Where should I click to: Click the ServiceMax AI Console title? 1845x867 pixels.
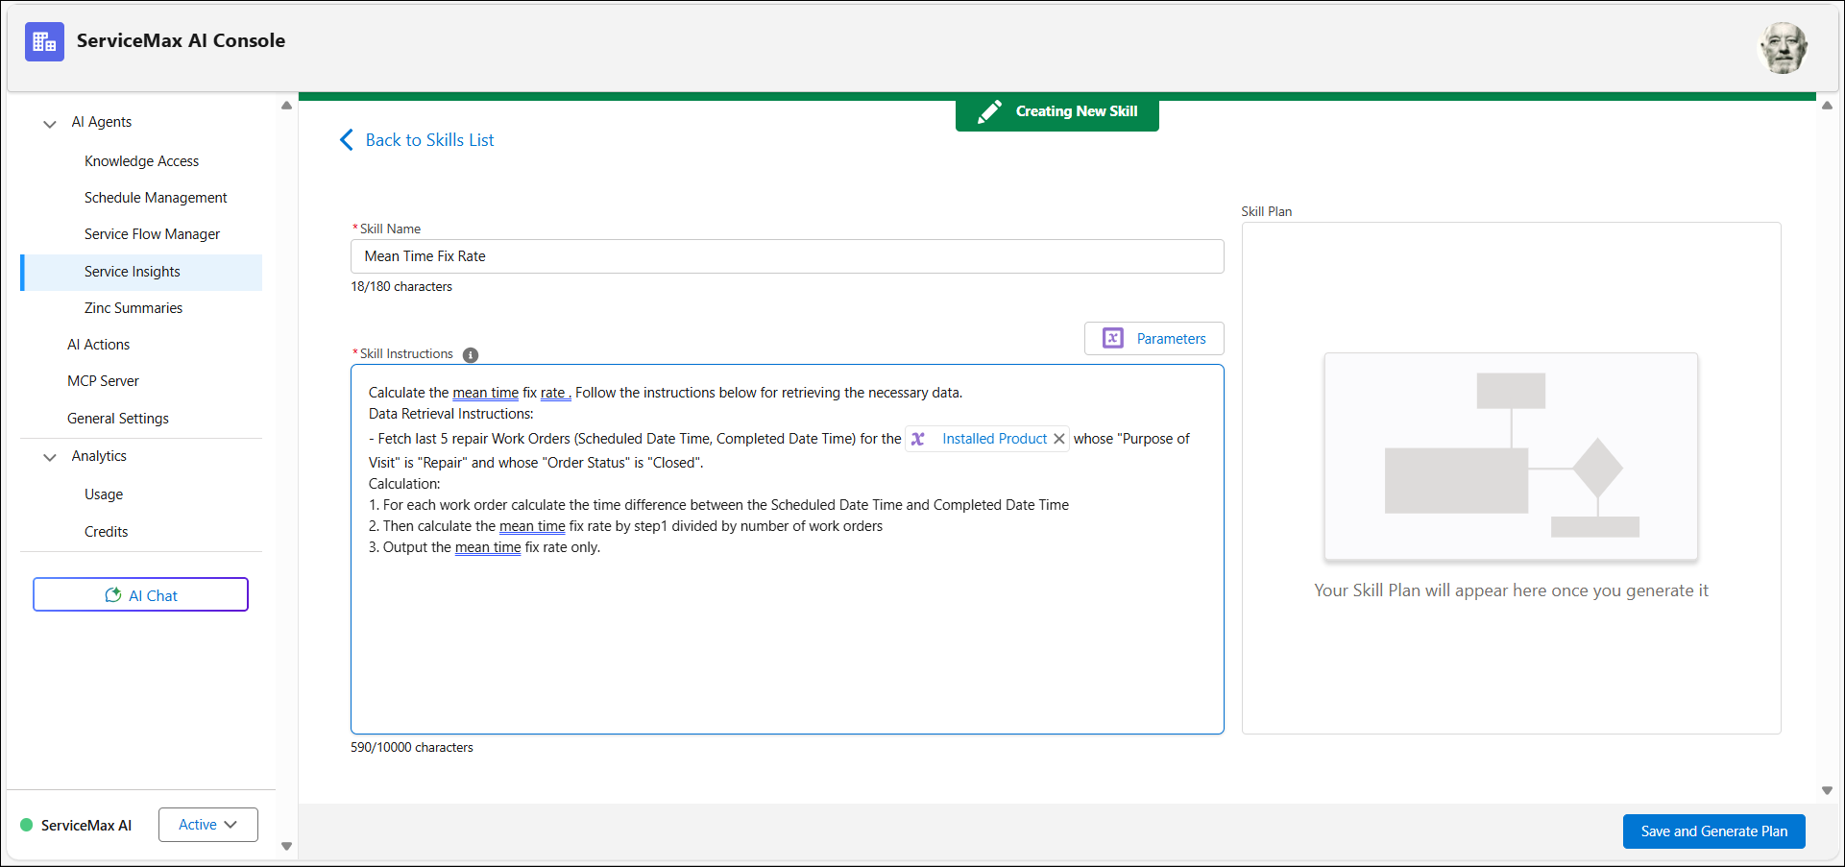181,40
